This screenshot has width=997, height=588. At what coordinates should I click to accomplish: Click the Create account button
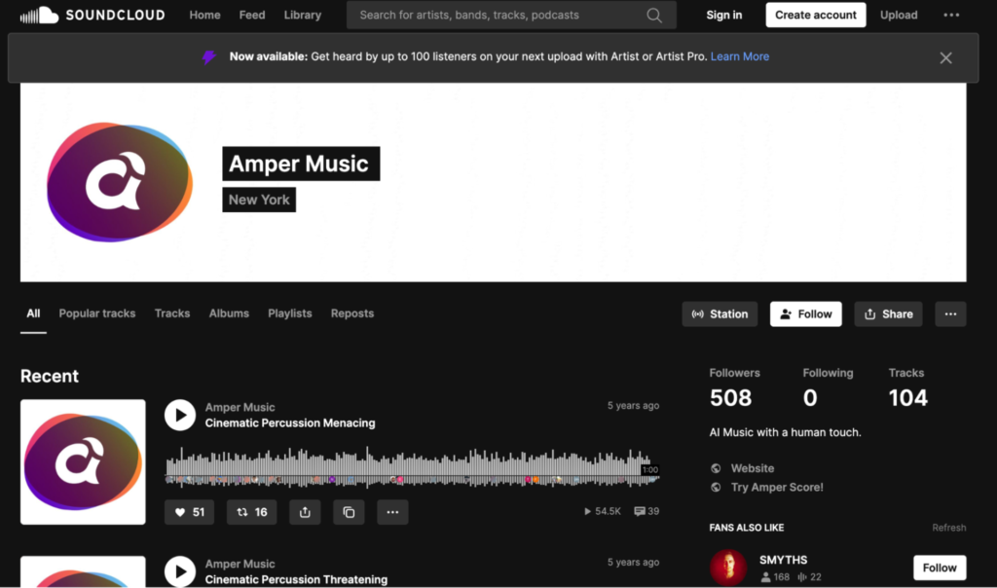[x=816, y=15]
